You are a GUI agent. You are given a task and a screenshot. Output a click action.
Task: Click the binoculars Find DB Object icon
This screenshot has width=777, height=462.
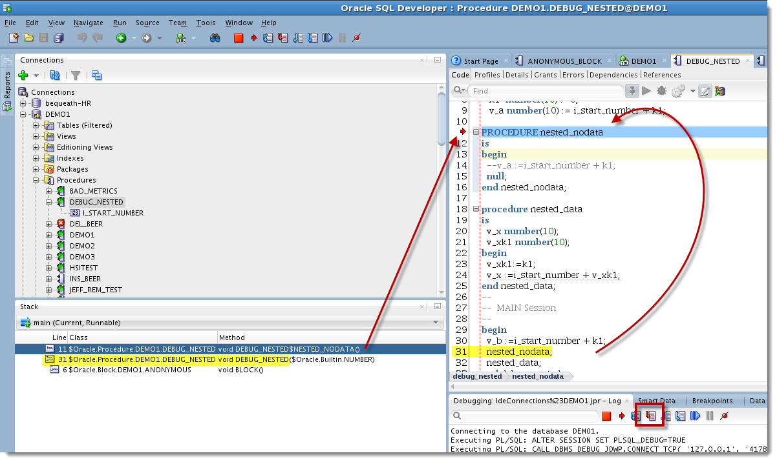(x=215, y=38)
